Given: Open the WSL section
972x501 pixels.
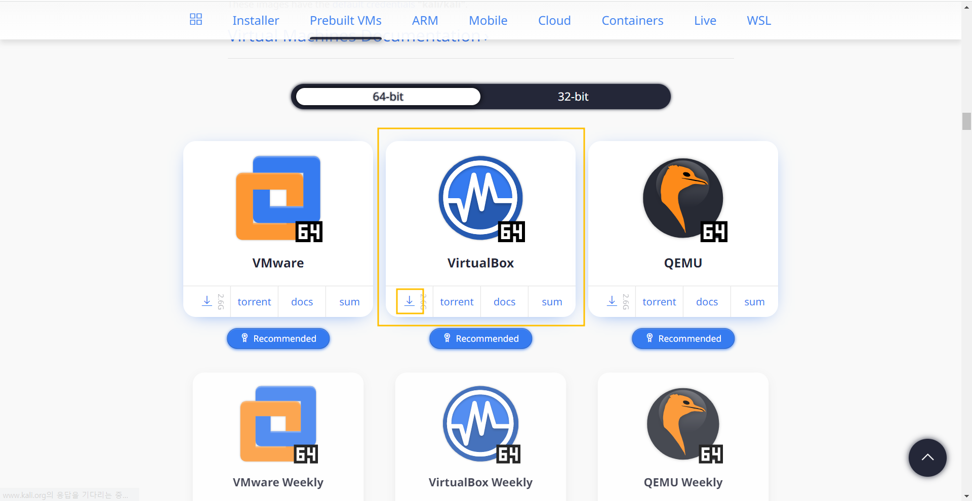Looking at the screenshot, I should coord(759,21).
